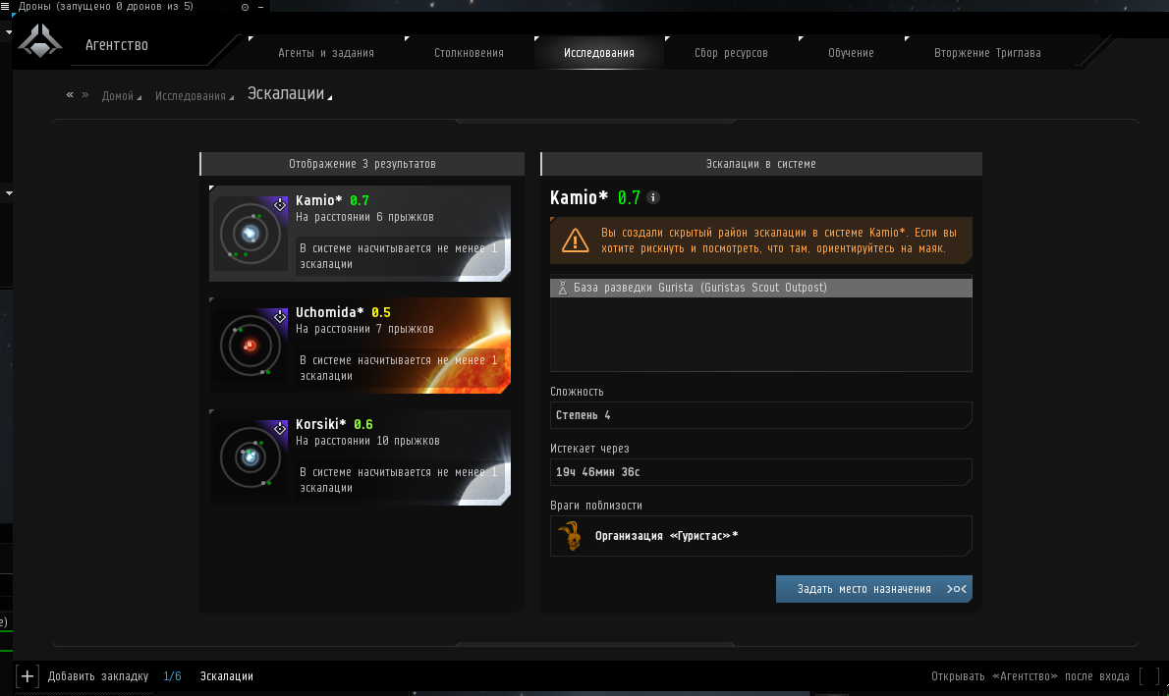Click the plus icon to add bookmark

[27, 676]
